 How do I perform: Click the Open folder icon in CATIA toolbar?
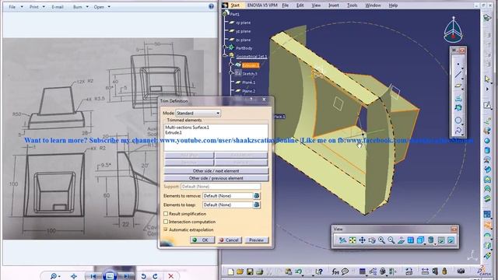tap(240, 271)
